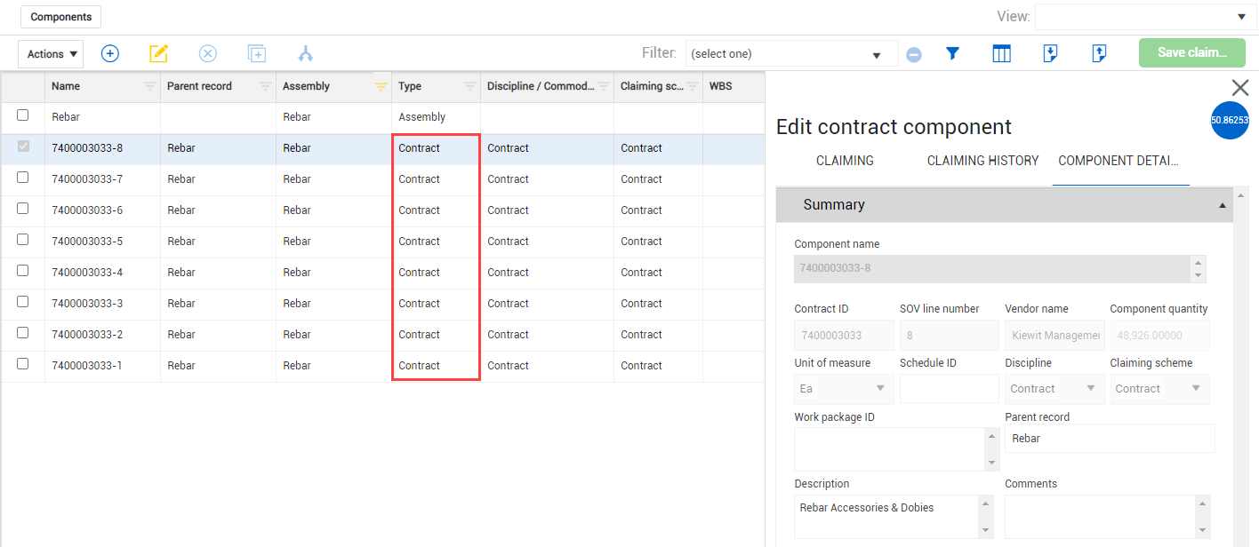Viewport: 1259px width, 547px height.
Task: Click the split component icon
Action: 306,53
